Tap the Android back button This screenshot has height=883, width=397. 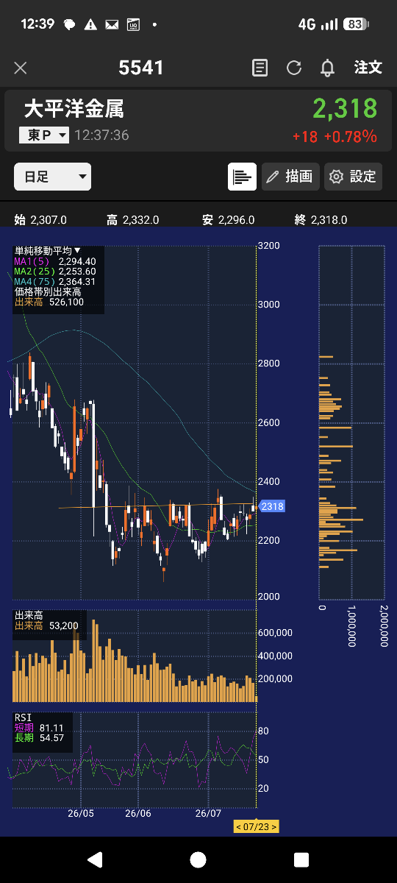click(x=95, y=859)
